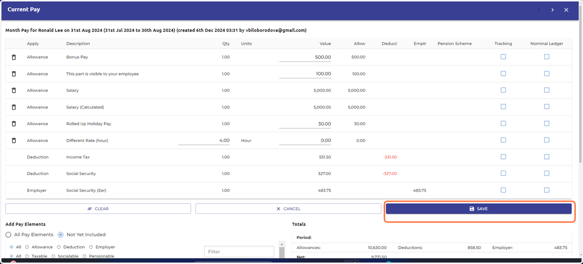Focus the Filter search box
Viewport: 583px width, 264px height.
[239, 252]
